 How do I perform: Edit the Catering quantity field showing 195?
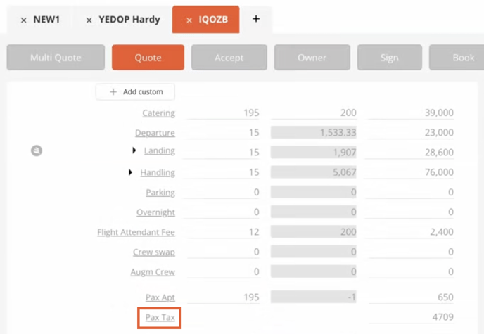pos(223,113)
